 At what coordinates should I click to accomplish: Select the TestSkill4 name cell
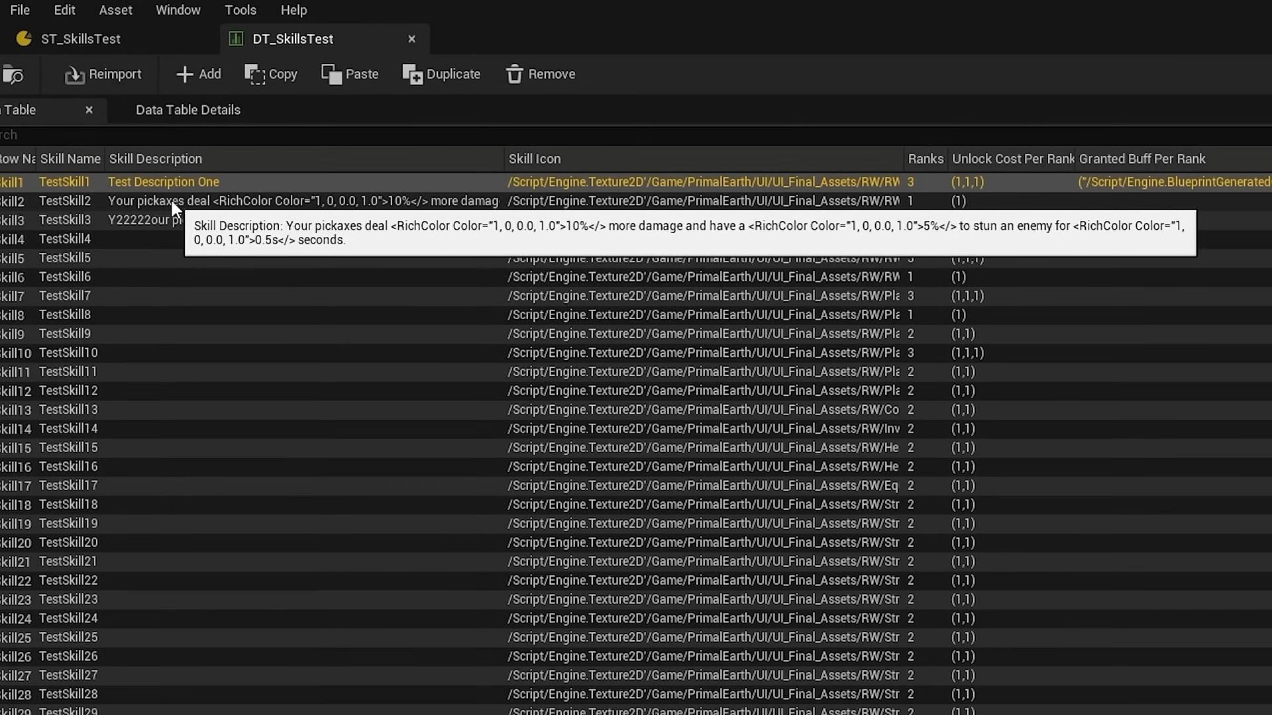pos(65,239)
